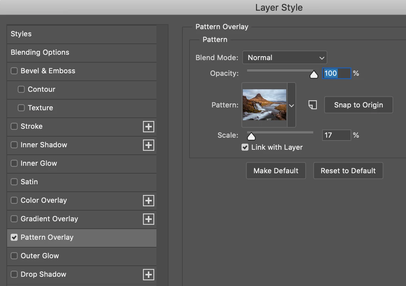Enable the Bevel & Emboss checkbox
This screenshot has width=406, height=286.
(x=14, y=71)
